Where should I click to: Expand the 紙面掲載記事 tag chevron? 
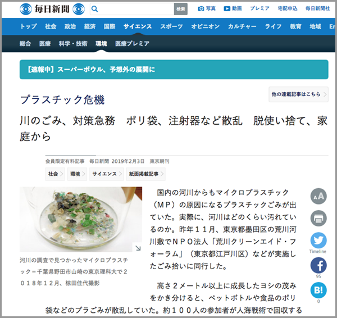[x=162, y=174]
